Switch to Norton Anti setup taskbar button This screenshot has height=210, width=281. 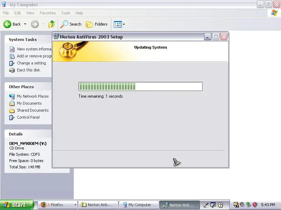(x=179, y=205)
